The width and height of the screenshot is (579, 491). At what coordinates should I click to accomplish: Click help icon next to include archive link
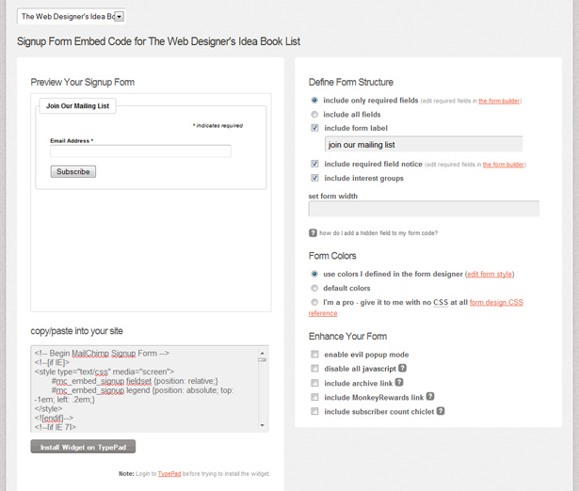point(399,382)
